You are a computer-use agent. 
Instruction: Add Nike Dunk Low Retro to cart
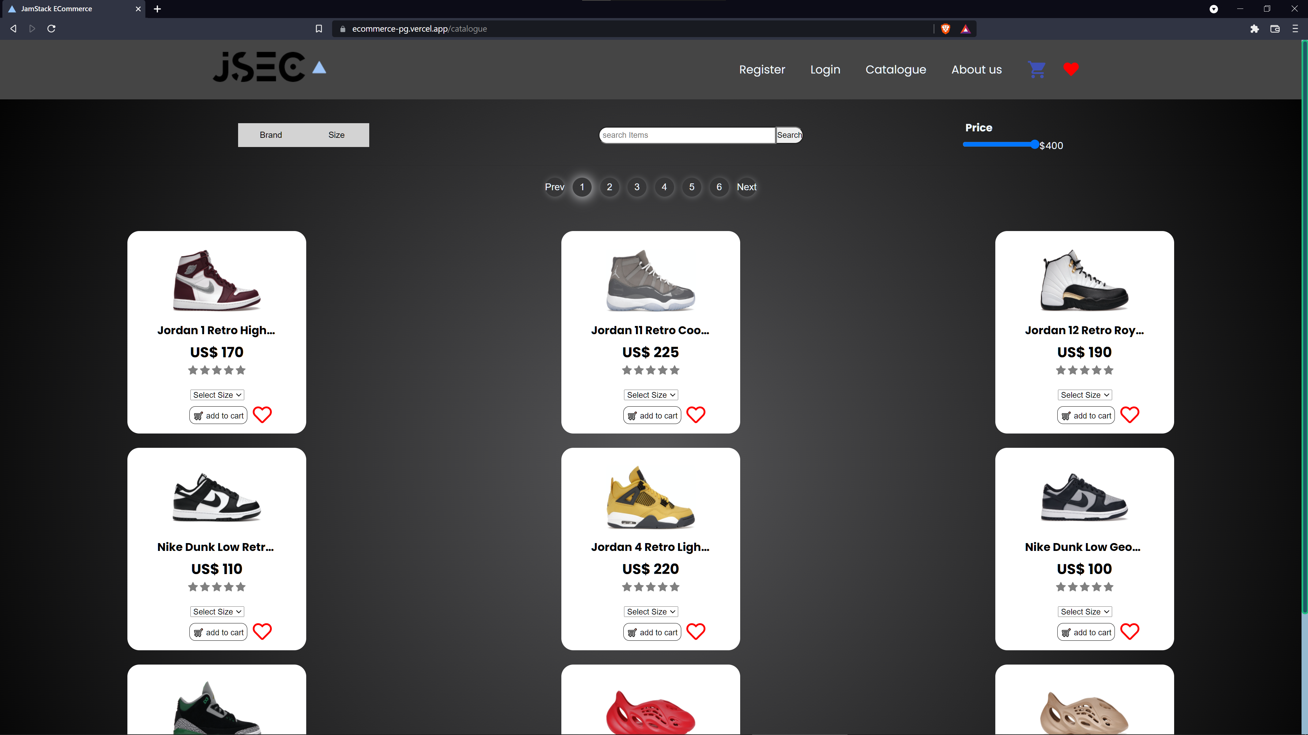[218, 632]
